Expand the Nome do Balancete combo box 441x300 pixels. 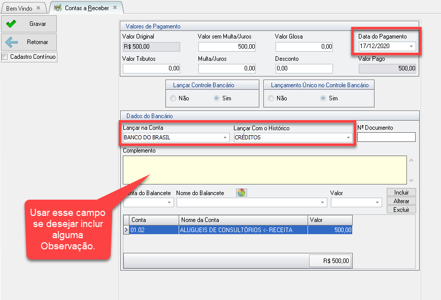[x=323, y=203]
